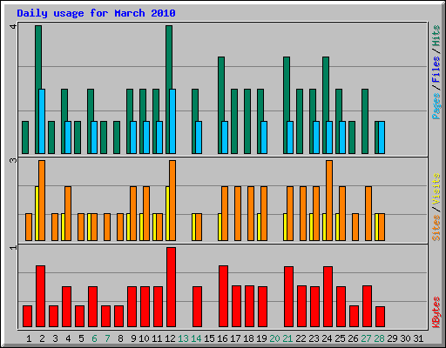Click the yellow Visits bar for day 2
Screen dimensions: 446x348
37,213
